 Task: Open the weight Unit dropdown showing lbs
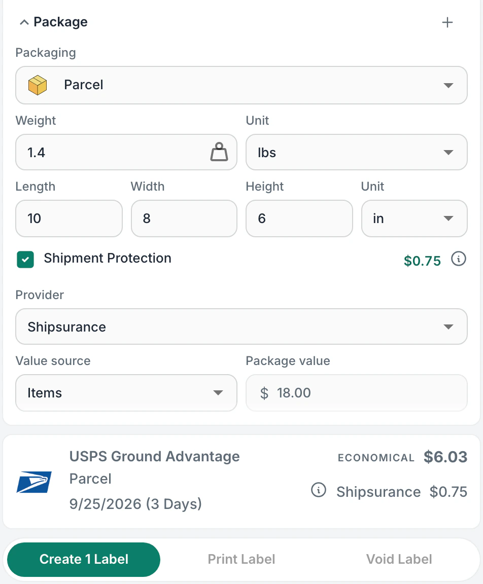356,152
